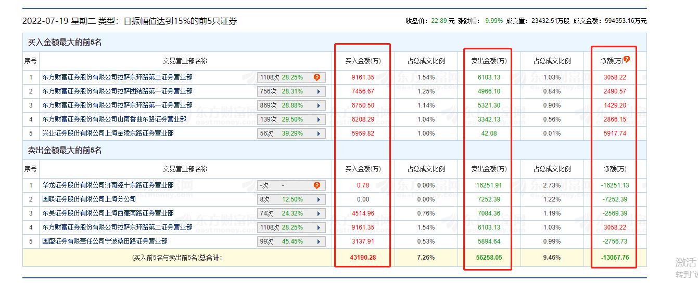Image resolution: width=698 pixels, height=283 pixels.
Task: Click the question mark icon next to 净额(万) header
Action: coord(627,60)
